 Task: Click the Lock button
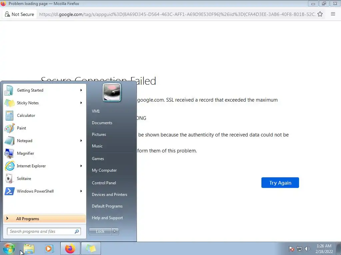[100, 231]
